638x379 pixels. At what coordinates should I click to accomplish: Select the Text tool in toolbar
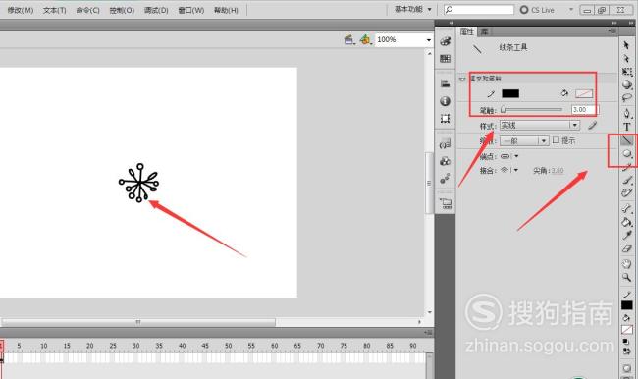(x=626, y=127)
